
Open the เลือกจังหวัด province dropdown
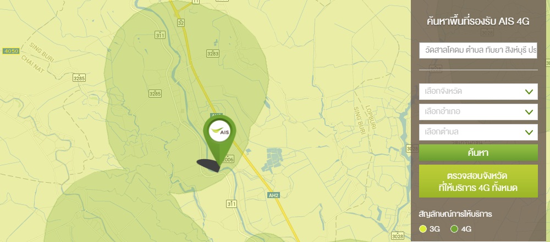coord(478,92)
